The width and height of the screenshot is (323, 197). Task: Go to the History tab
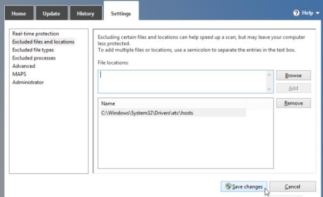click(x=86, y=13)
